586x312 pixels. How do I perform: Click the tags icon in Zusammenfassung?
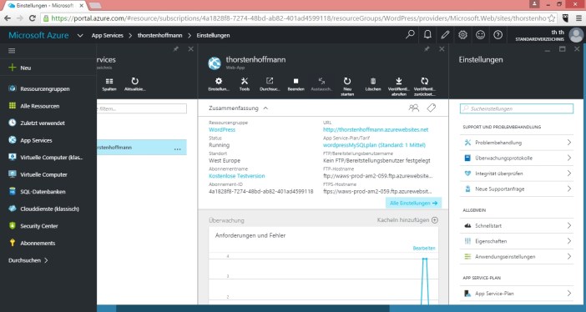[x=432, y=108]
